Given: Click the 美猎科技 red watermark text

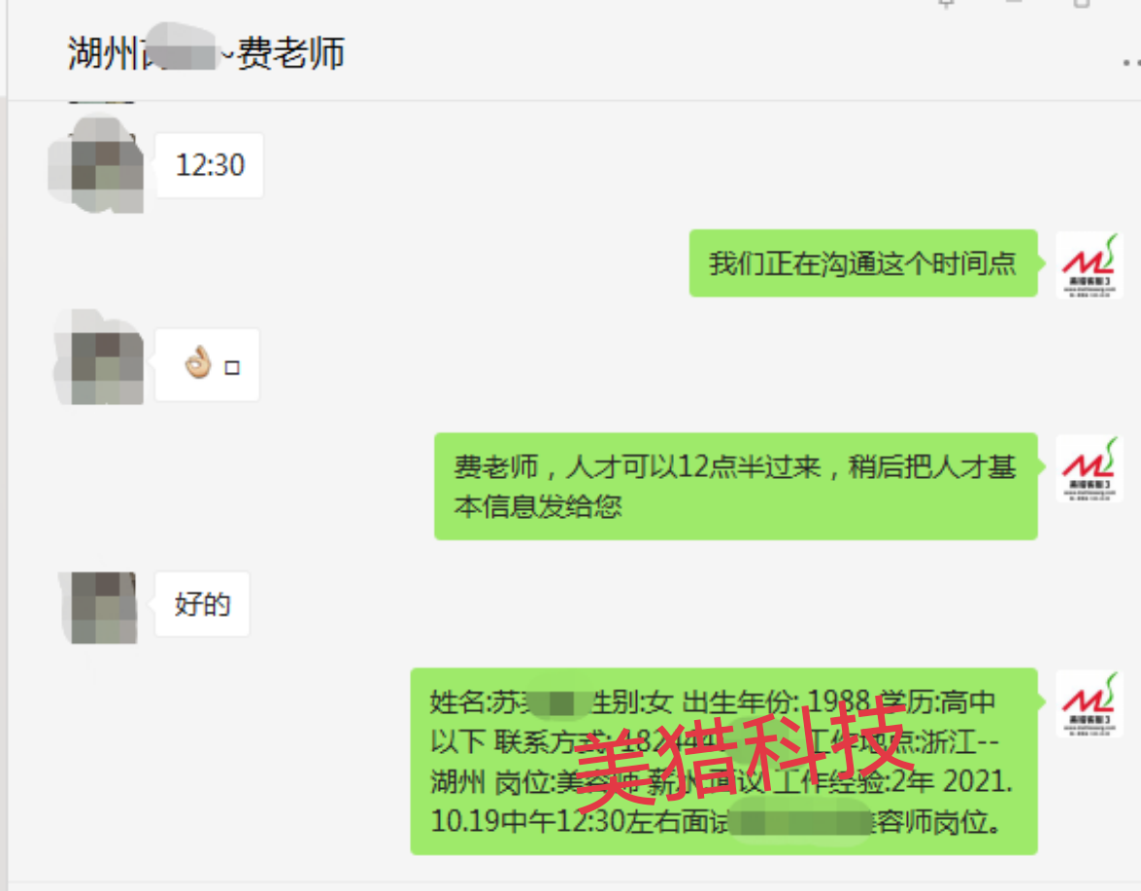Looking at the screenshot, I should tap(745, 755).
